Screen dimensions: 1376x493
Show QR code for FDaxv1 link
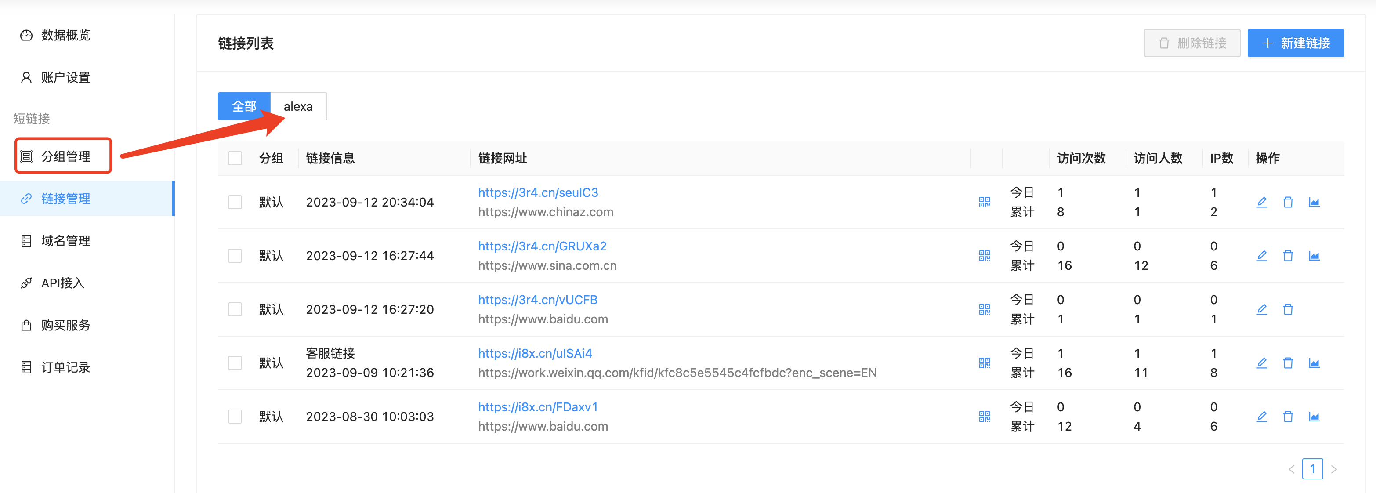(984, 416)
